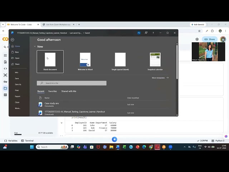Open More... in Word sidebar
The image size is (229, 172).
(18, 108)
